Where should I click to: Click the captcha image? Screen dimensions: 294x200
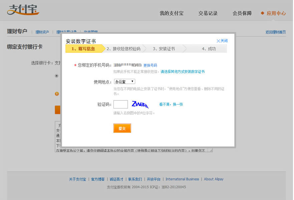(140, 104)
